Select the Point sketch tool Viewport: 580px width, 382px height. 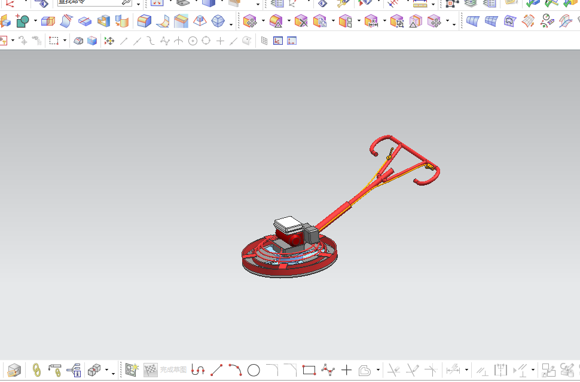(346, 369)
